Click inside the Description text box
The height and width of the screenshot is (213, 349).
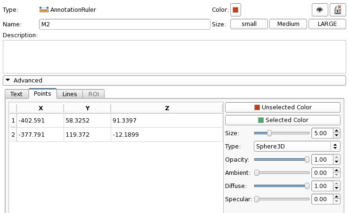173,56
